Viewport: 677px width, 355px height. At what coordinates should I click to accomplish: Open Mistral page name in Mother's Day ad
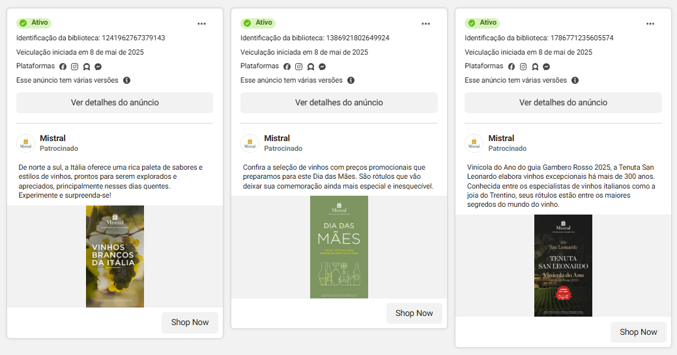(277, 138)
